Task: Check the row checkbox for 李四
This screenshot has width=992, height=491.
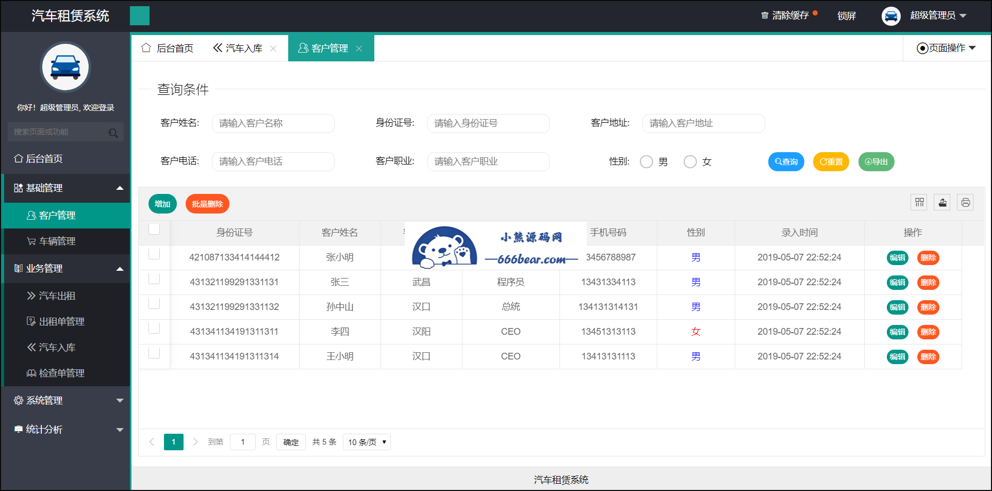Action: pos(154,328)
